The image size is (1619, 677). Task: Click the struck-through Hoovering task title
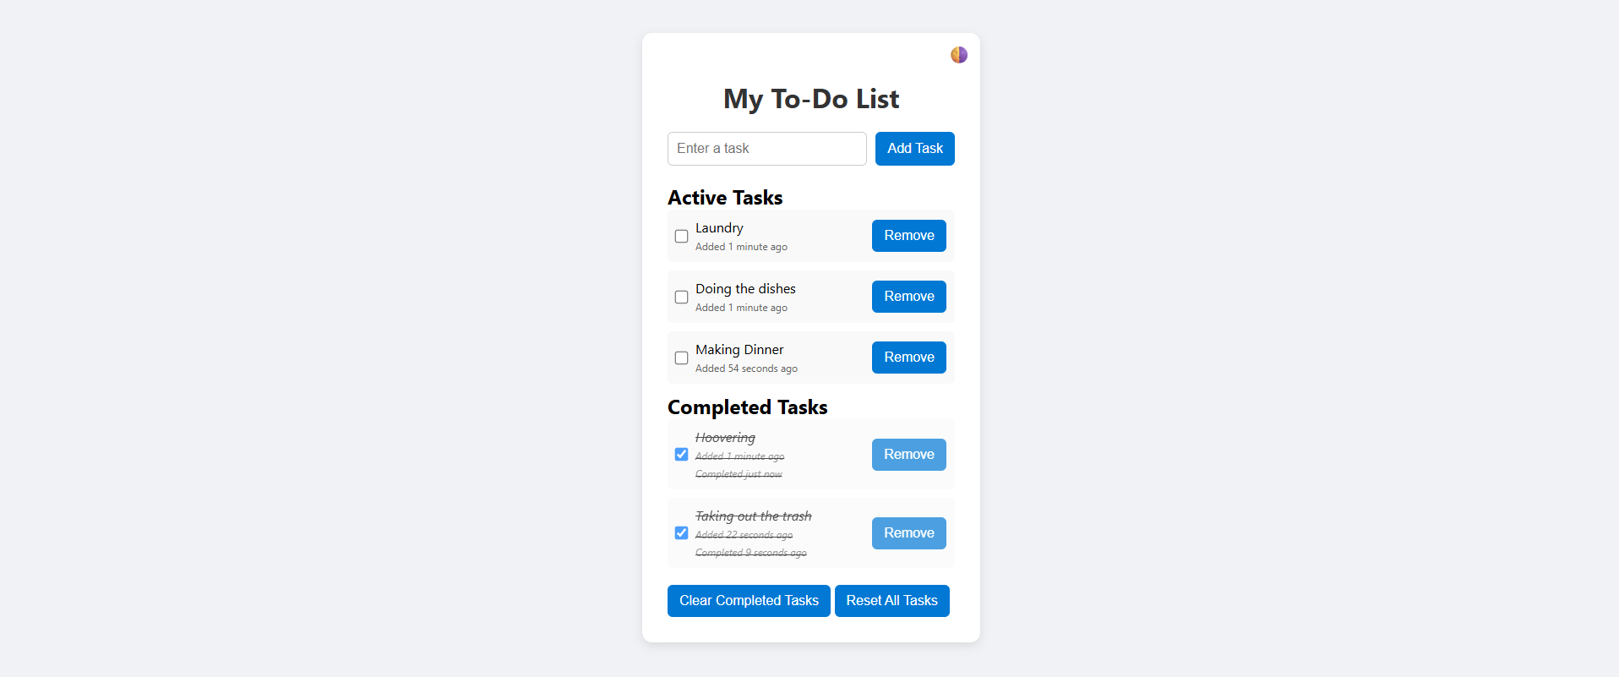pyautogui.click(x=725, y=438)
